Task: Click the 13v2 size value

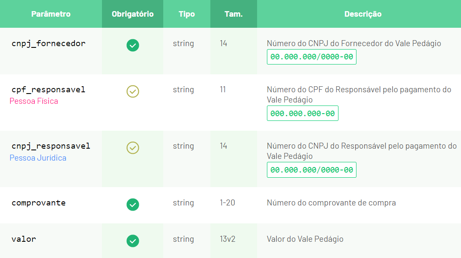Action: [x=228, y=239]
